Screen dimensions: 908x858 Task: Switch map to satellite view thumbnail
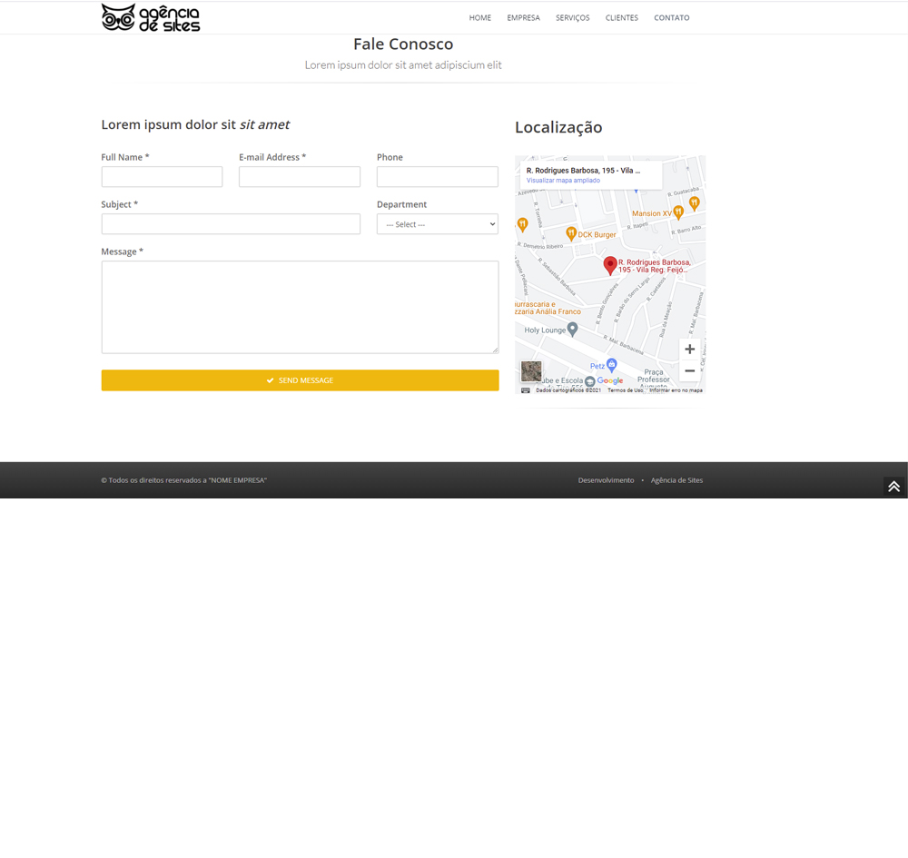(x=531, y=370)
